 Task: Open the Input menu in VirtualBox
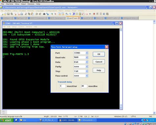click(23, 4)
